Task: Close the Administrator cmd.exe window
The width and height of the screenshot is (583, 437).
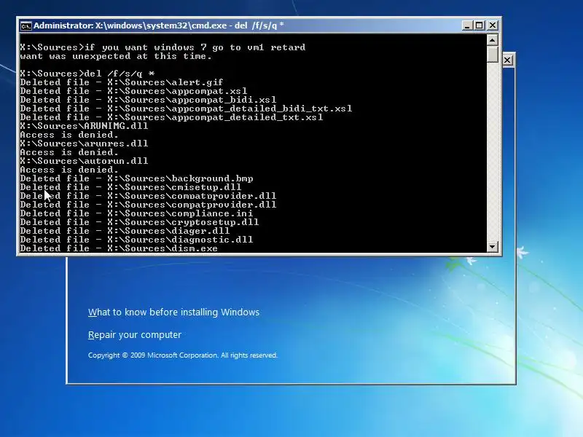Action: tap(493, 25)
